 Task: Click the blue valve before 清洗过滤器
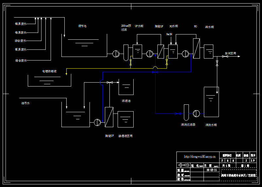tap(178, 114)
